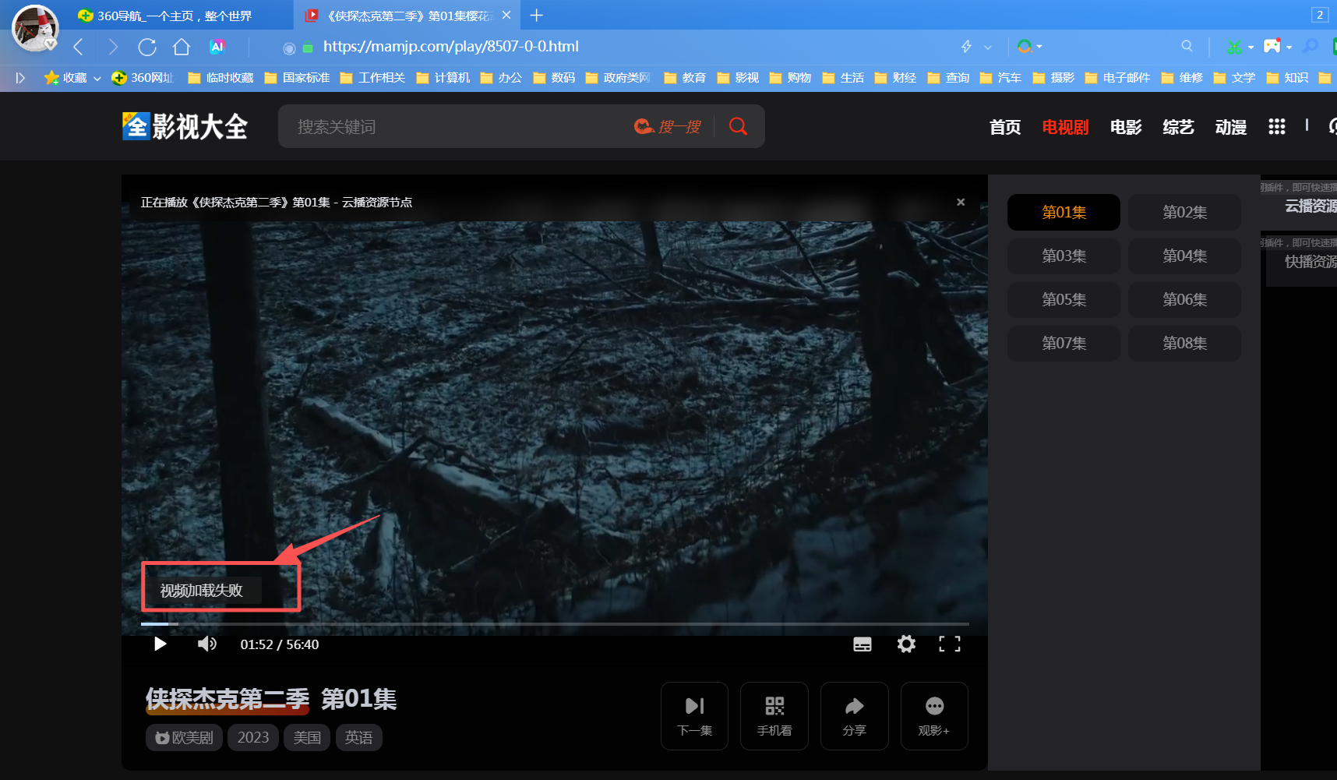Image resolution: width=1337 pixels, height=780 pixels.
Task: Open the 360网址 bookmark
Action: (x=143, y=78)
